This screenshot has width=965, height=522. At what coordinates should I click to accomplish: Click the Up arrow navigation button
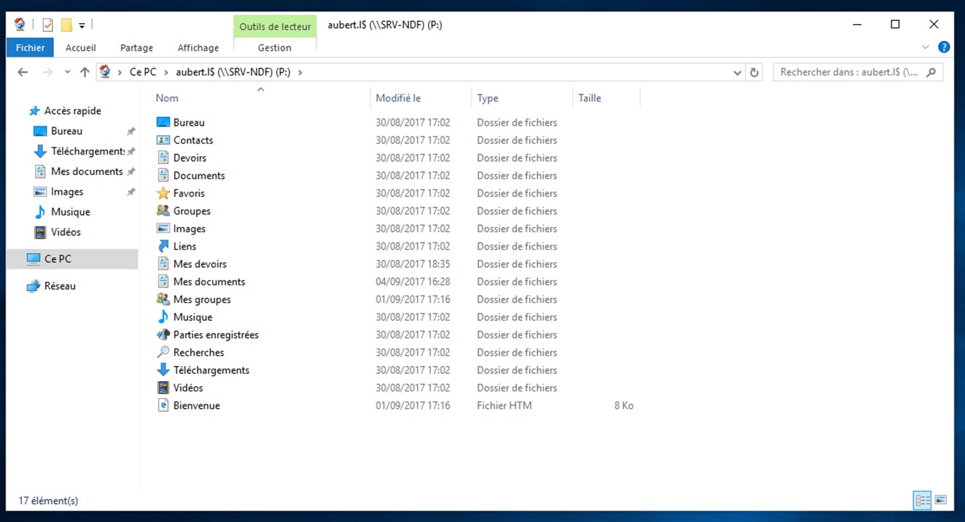(85, 72)
